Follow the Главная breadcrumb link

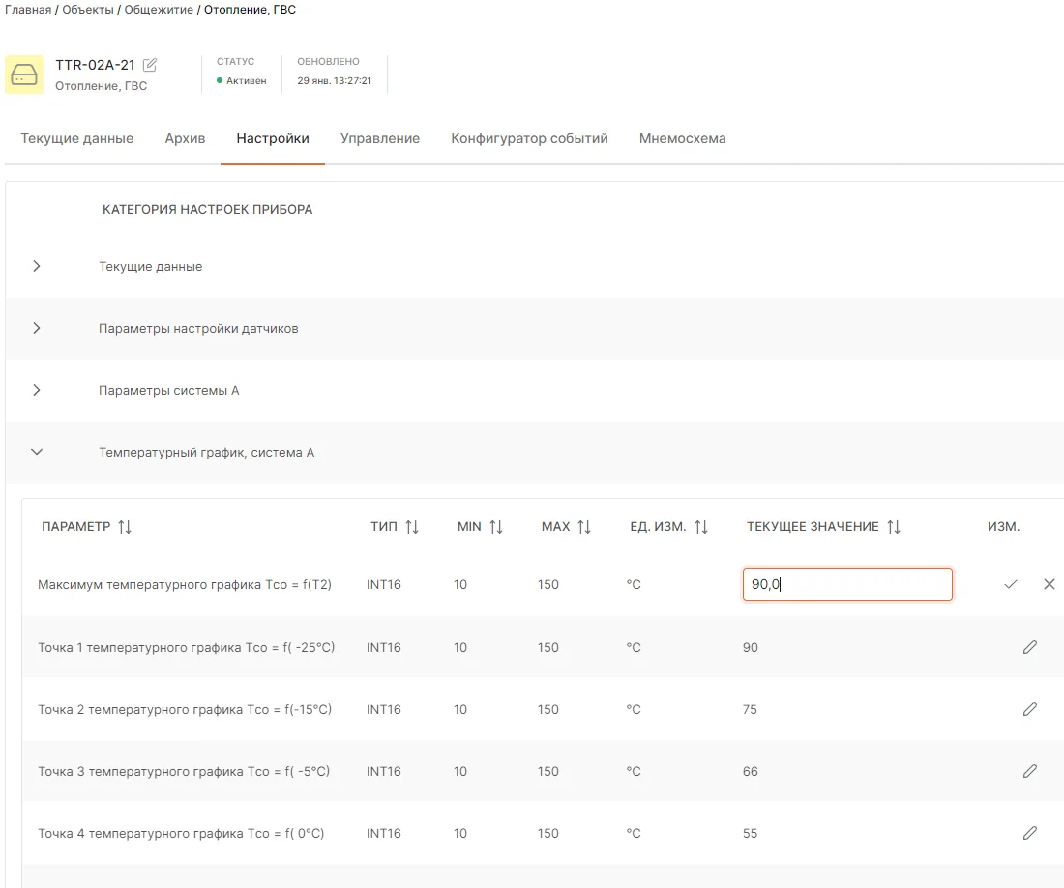click(x=28, y=10)
